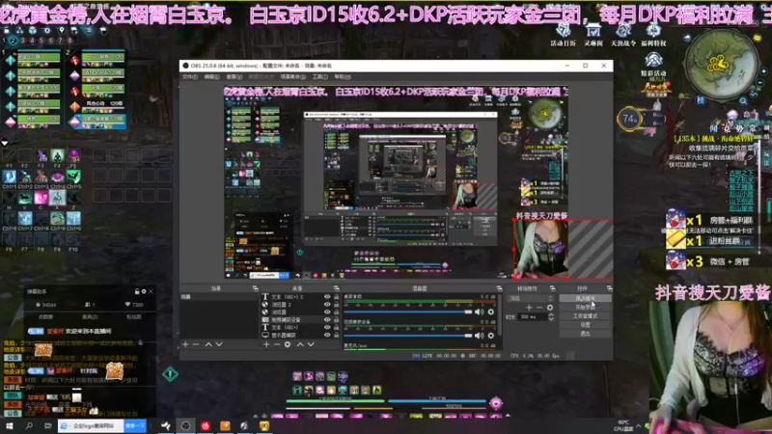This screenshot has height=434, width=772.
Task: Click OBS Studio icon in the taskbar
Action: tap(185, 425)
